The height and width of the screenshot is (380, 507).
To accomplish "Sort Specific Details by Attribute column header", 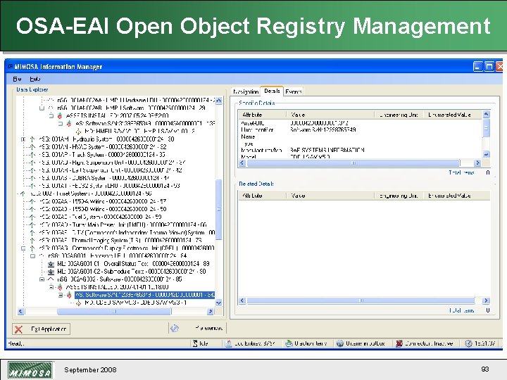I will pyautogui.click(x=262, y=115).
